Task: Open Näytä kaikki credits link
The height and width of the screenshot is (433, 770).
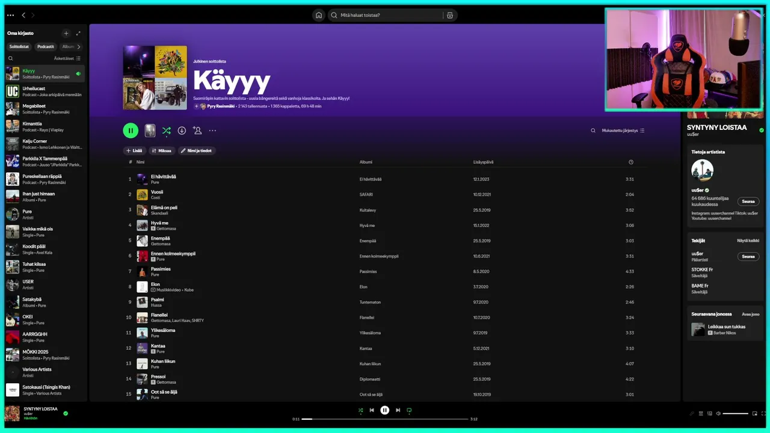Action: coord(748,241)
